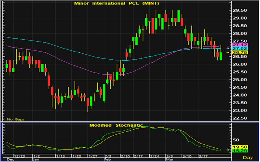This screenshot has height=162, width=260.
Task: Click the 12/23 date axis label
Action: (x=20, y=156)
